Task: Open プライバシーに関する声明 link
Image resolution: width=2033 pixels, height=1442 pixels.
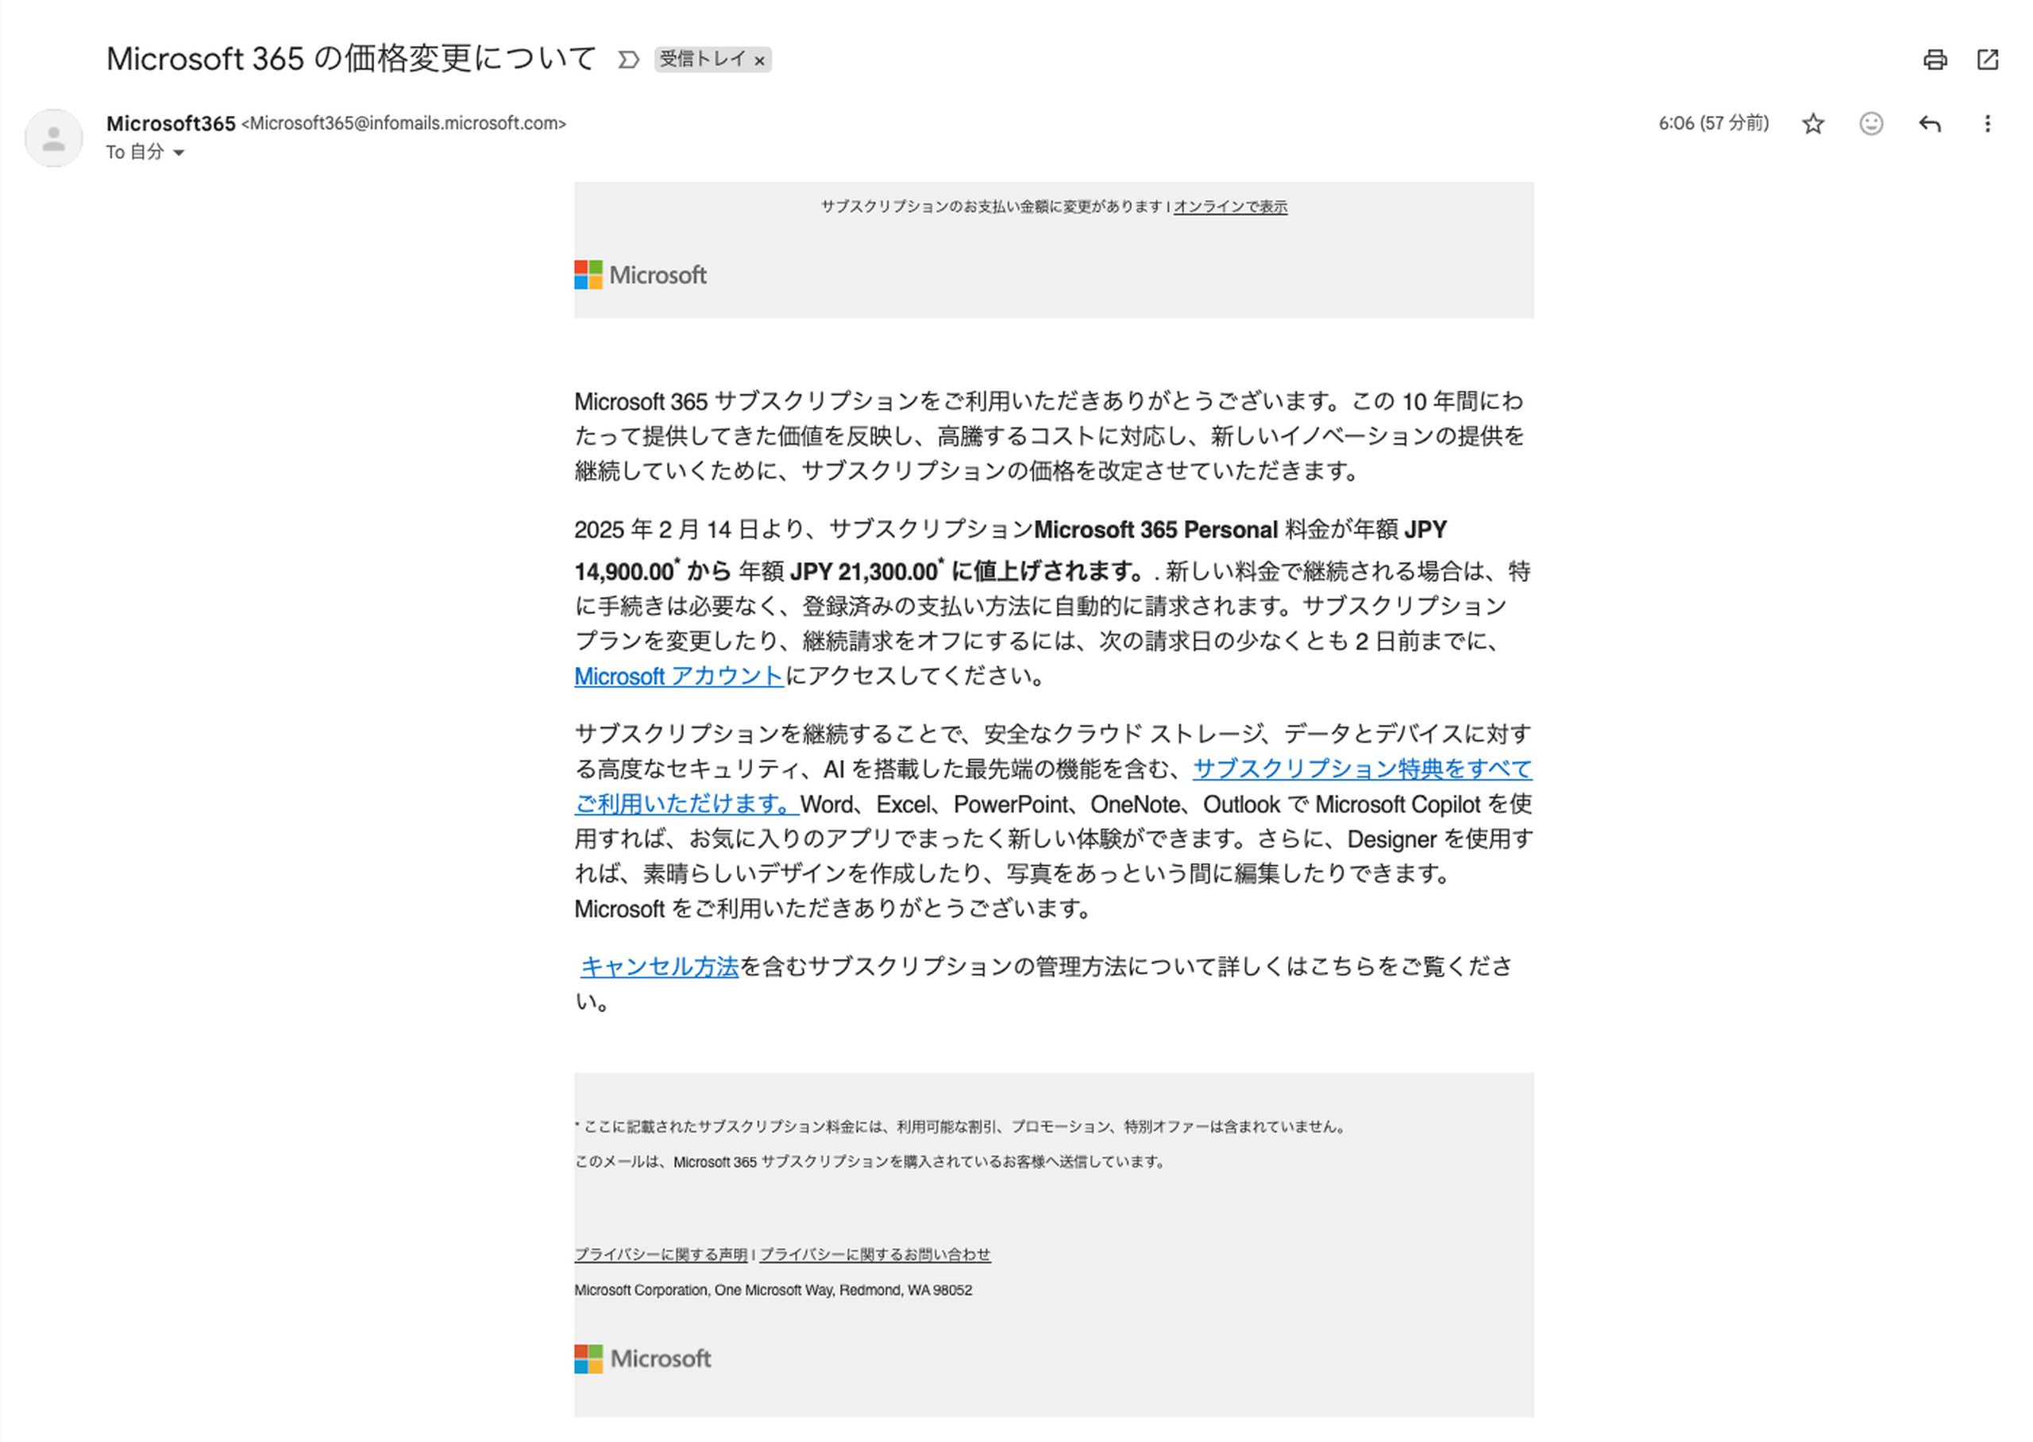Action: coord(661,1255)
